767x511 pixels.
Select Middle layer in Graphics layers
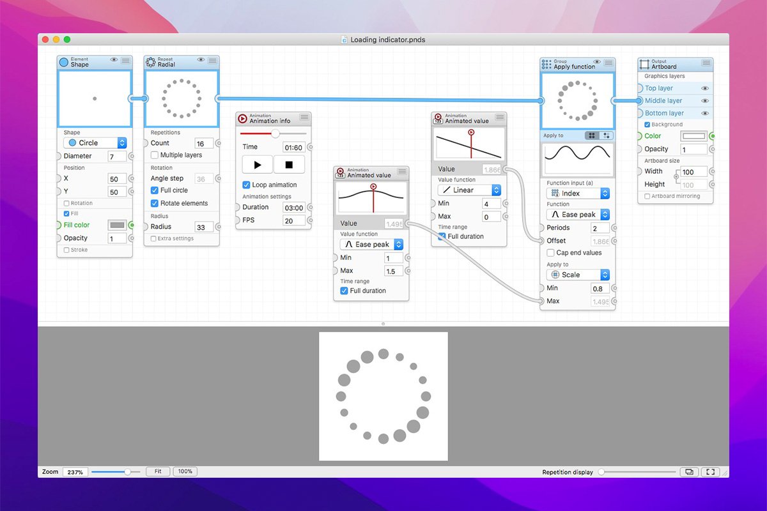663,101
